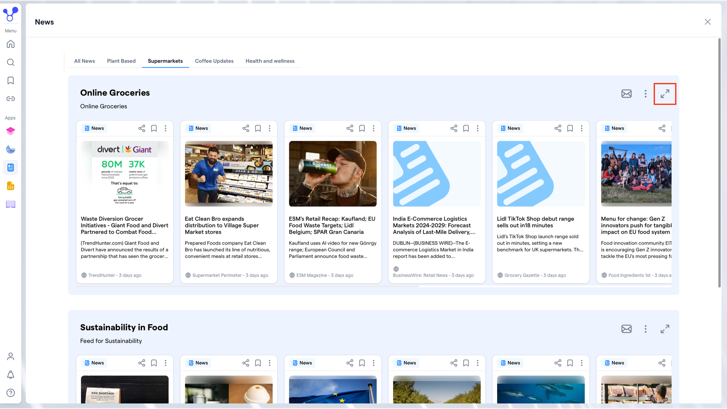Expand the Online Groceries feed fullscreen
This screenshot has height=409, width=727.
pos(665,94)
